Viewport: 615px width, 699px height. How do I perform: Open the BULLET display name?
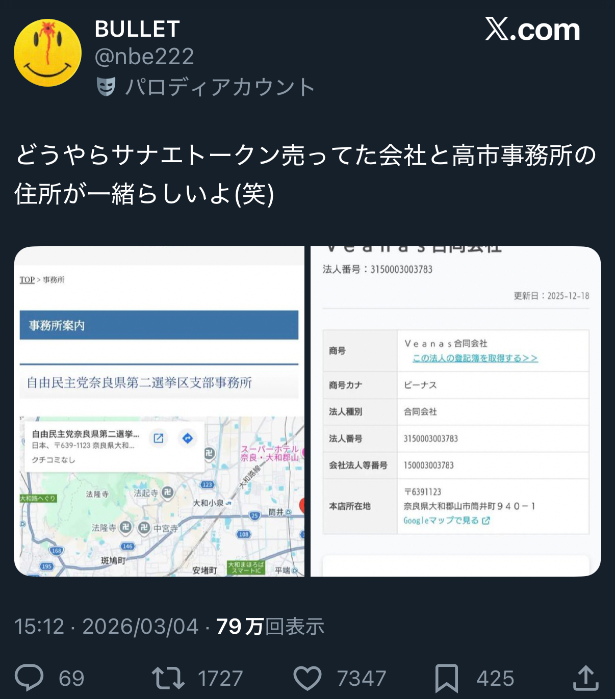tap(137, 29)
